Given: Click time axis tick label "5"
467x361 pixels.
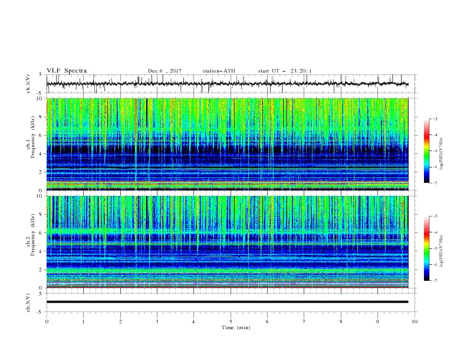Looking at the screenshot, I should pos(231,321).
